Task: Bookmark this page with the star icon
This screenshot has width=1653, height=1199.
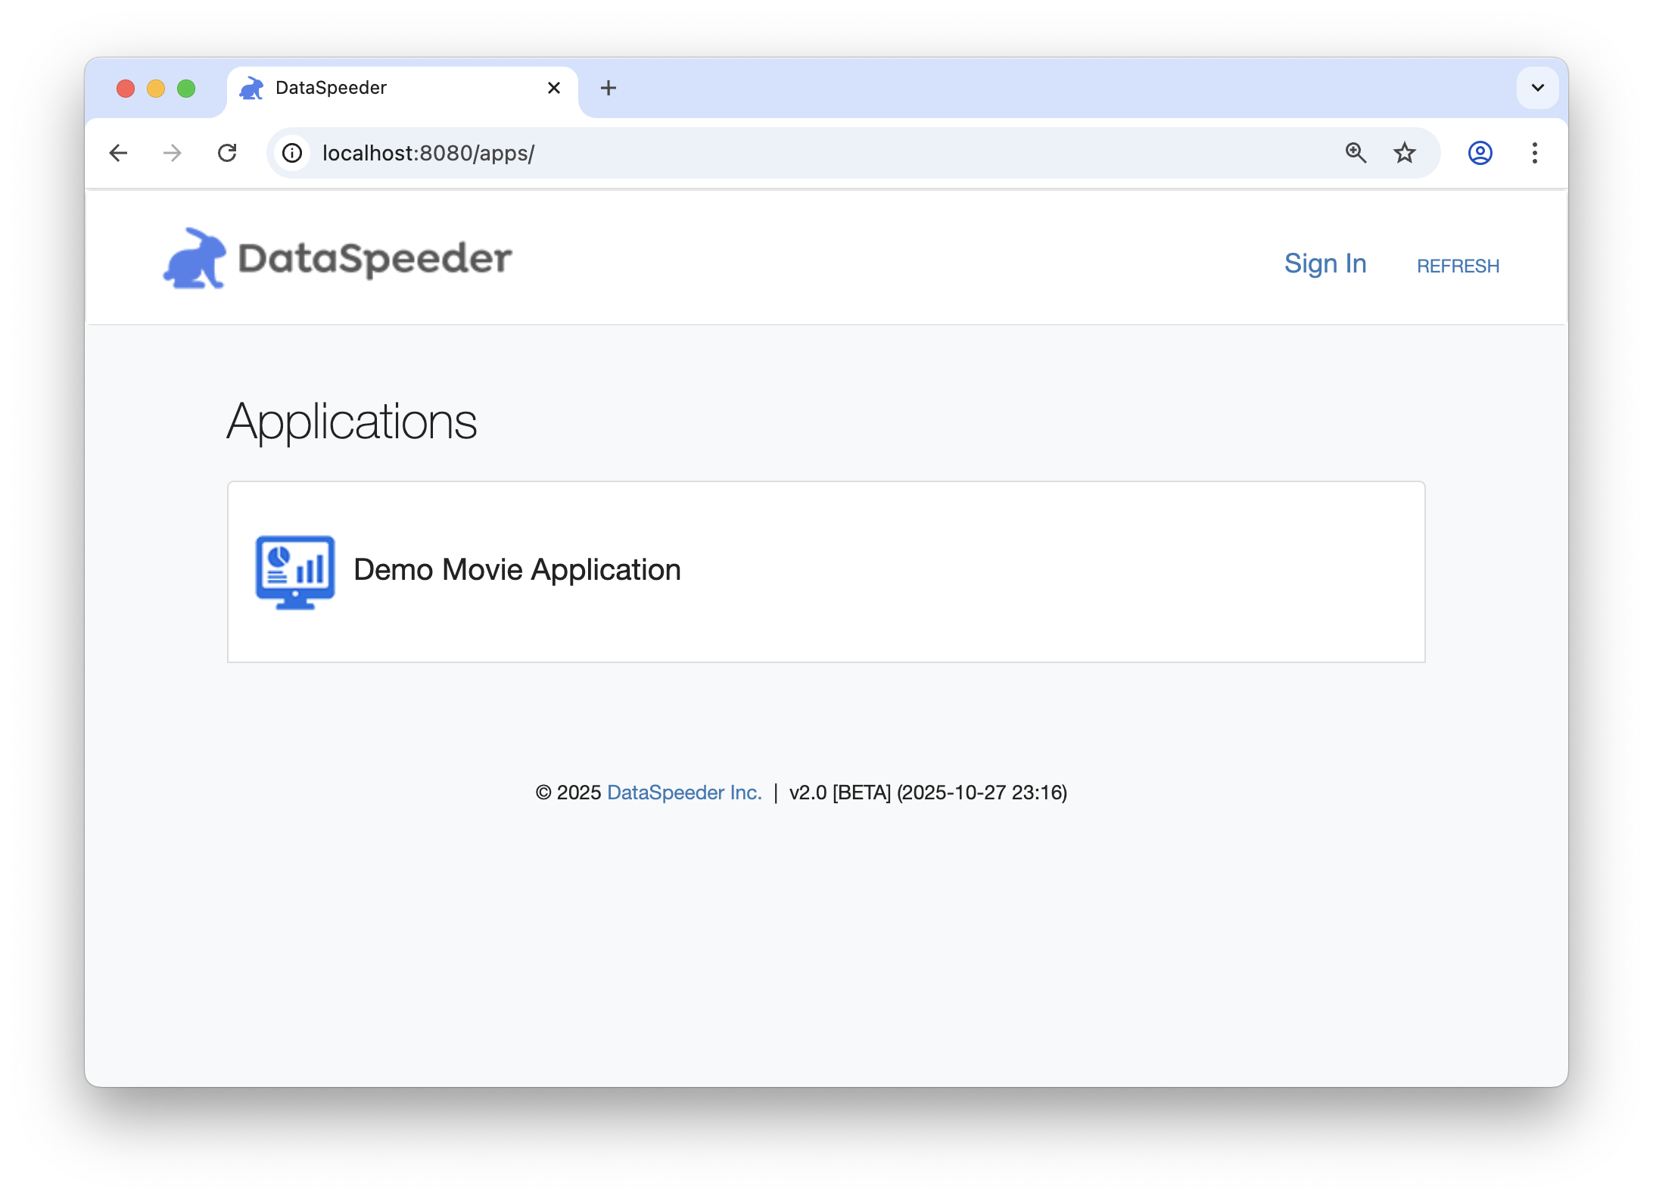Action: (1405, 153)
